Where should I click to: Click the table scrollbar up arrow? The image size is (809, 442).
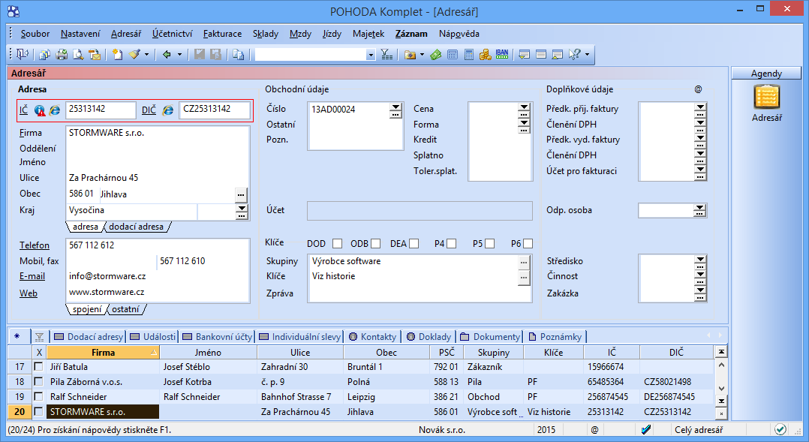[x=721, y=365]
